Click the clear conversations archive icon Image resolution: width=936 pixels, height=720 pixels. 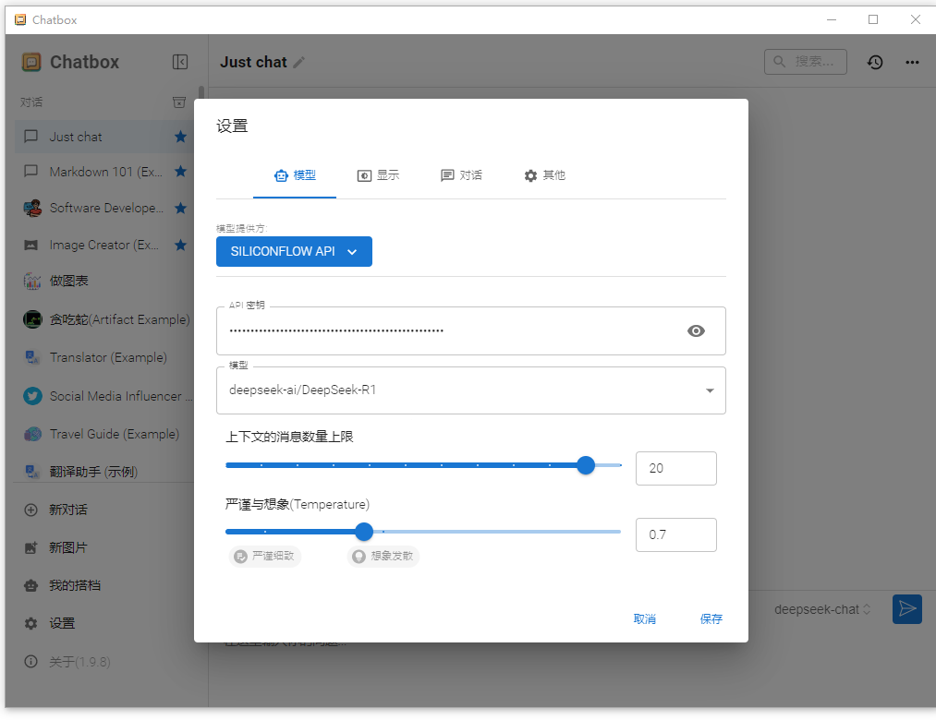tap(179, 102)
